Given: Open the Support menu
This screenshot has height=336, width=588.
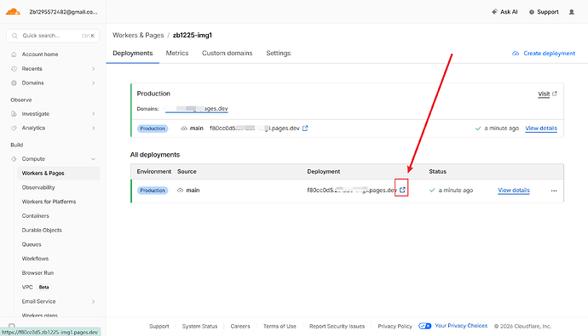Looking at the screenshot, I should (x=544, y=12).
